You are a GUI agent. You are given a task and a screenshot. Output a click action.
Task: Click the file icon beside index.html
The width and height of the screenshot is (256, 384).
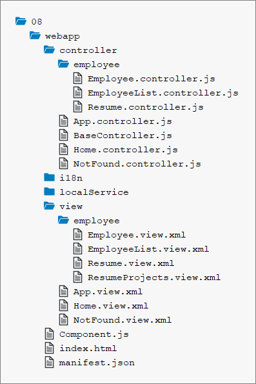[x=49, y=348]
